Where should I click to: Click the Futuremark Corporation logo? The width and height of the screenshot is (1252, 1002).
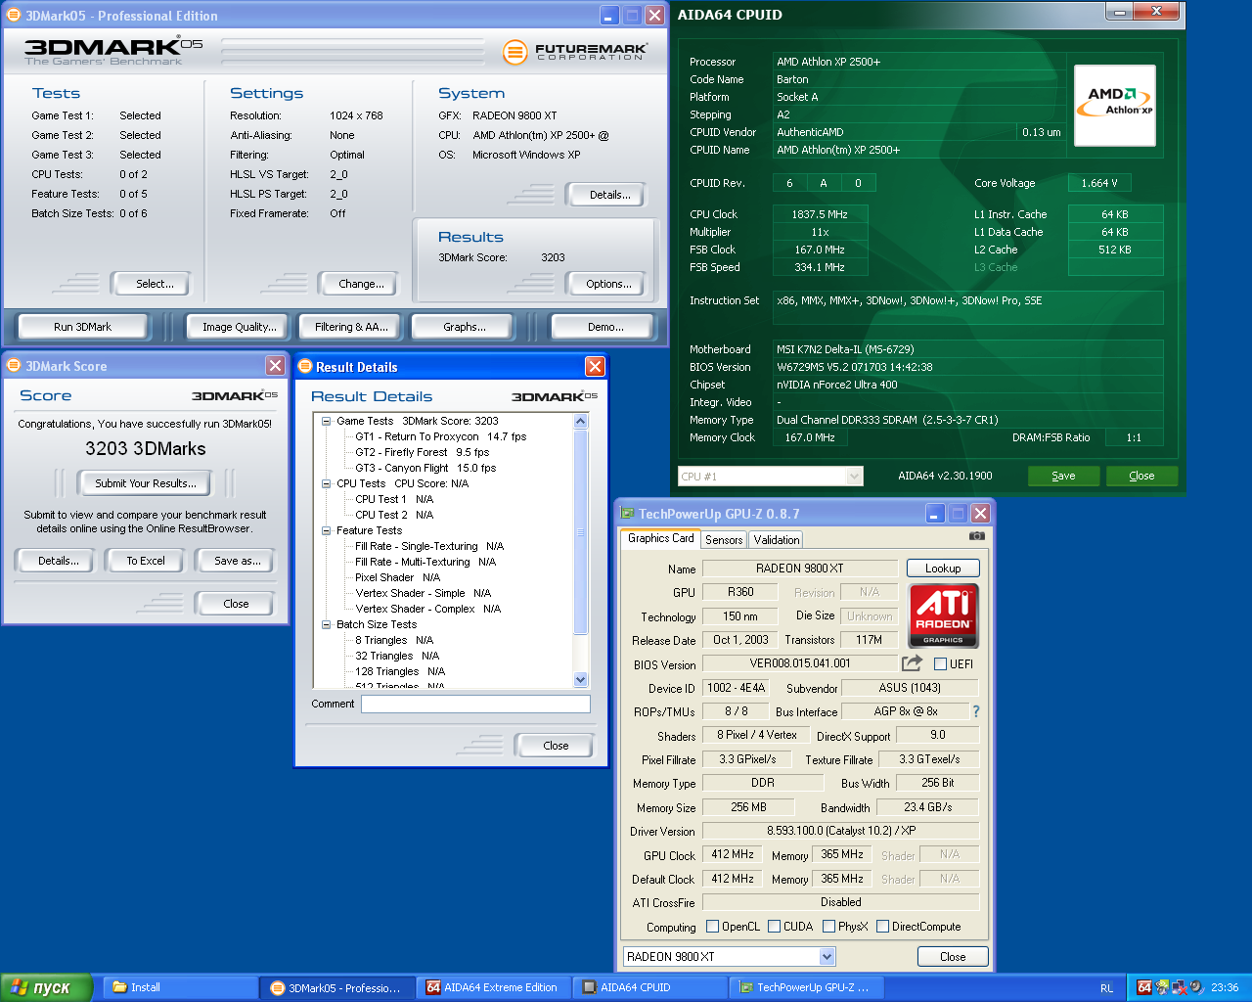575,52
